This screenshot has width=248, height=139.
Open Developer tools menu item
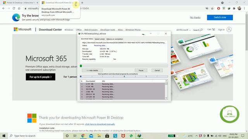[x=108, y=30]
